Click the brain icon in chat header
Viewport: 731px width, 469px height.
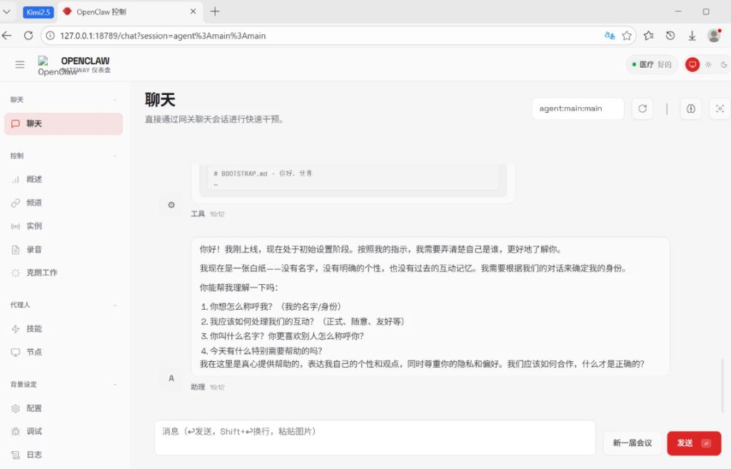[690, 109]
